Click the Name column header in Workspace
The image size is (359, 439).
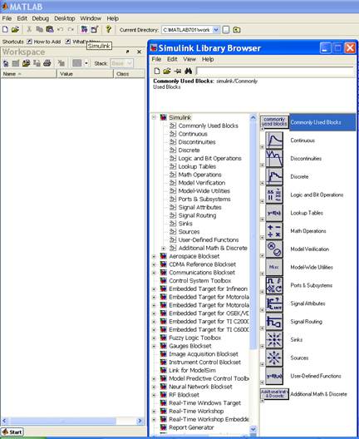click(x=28, y=74)
